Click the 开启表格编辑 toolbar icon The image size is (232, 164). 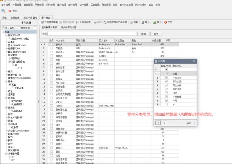[x=42, y=22]
